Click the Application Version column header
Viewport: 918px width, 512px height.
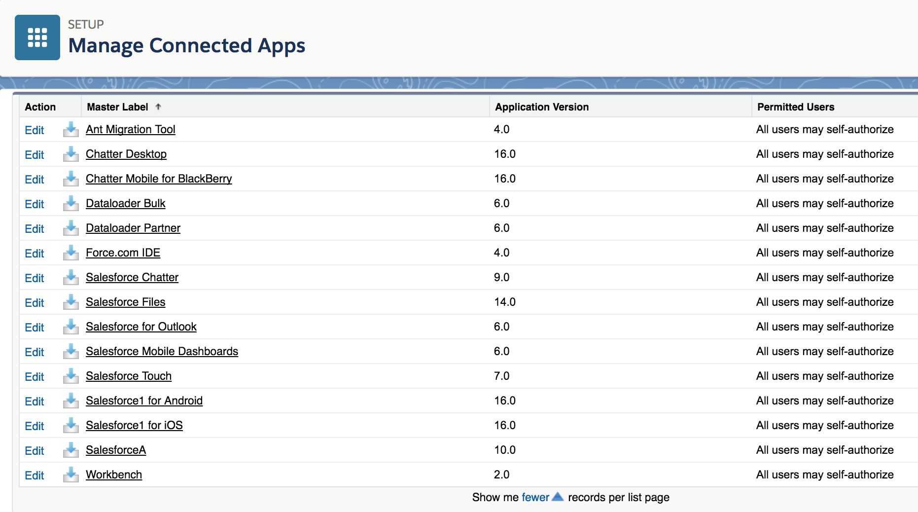[542, 107]
